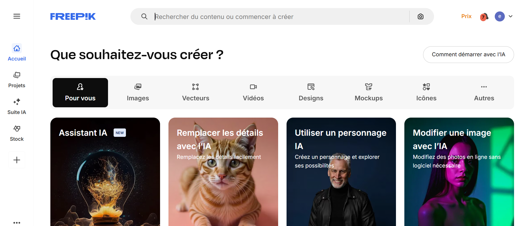Open Projets in the sidebar
This screenshot has height=226, width=530.
17,79
